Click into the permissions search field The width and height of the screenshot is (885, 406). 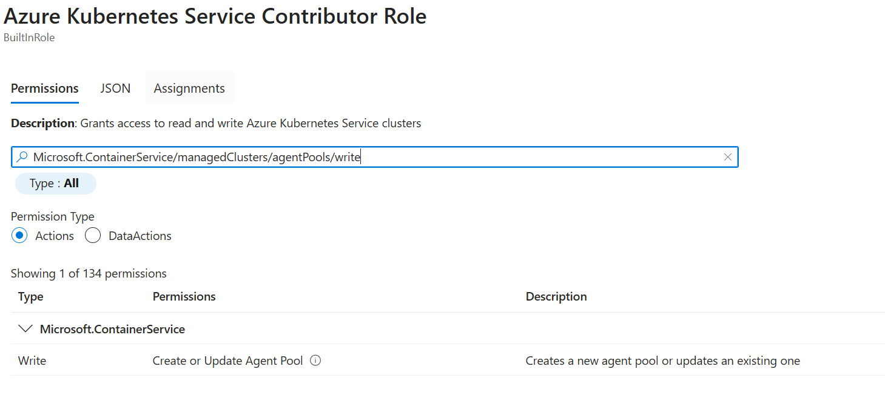point(375,158)
